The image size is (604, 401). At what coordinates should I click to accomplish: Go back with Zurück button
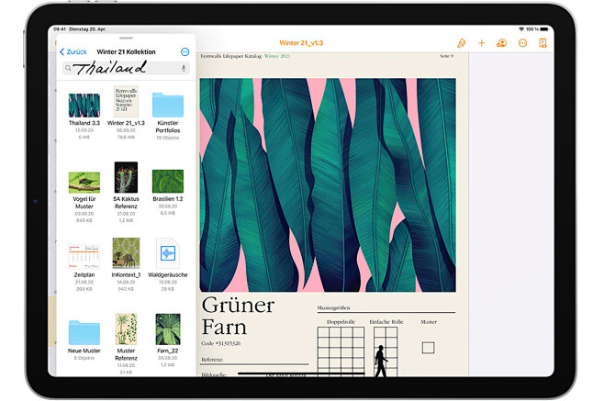tap(73, 52)
